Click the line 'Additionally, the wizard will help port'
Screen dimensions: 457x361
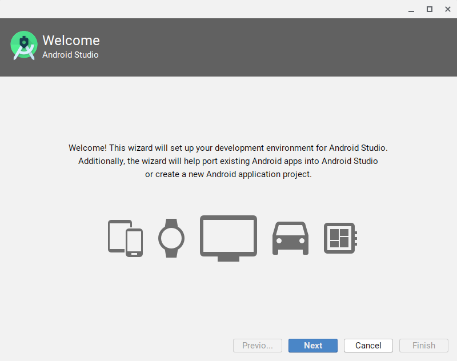[228, 161]
